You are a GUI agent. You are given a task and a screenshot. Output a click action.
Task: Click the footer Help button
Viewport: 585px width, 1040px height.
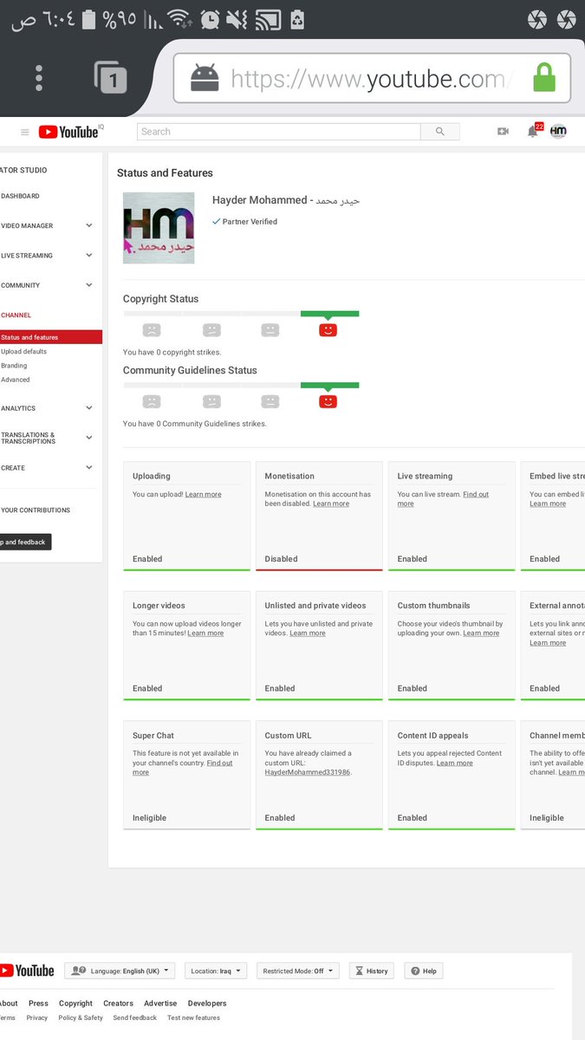[x=424, y=971]
